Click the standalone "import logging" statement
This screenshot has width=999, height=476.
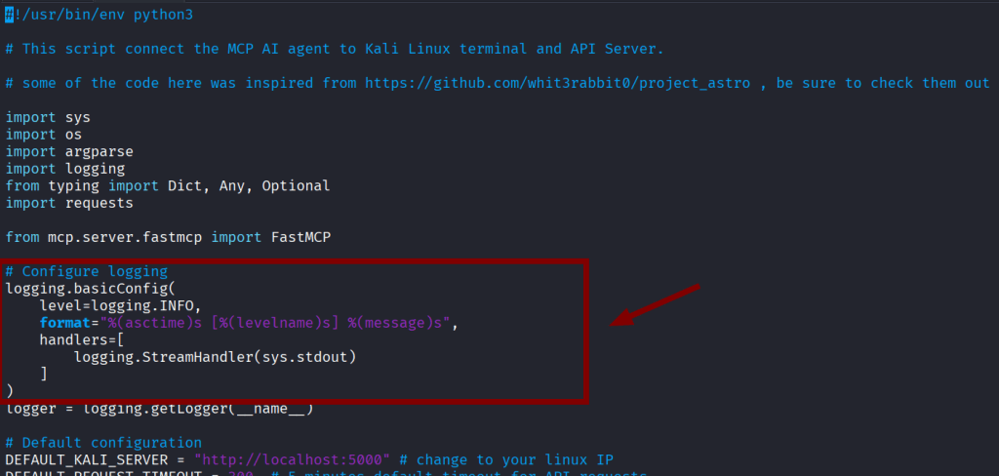64,169
